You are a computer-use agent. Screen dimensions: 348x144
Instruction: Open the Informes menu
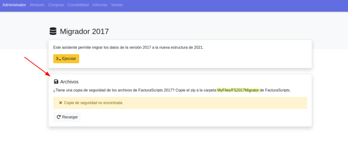tap(100, 5)
